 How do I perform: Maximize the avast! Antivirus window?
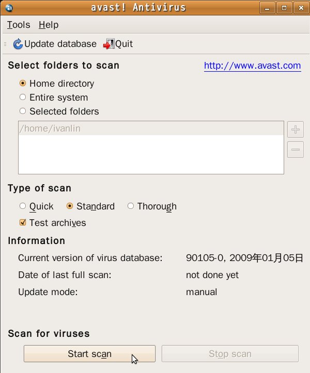284,8
